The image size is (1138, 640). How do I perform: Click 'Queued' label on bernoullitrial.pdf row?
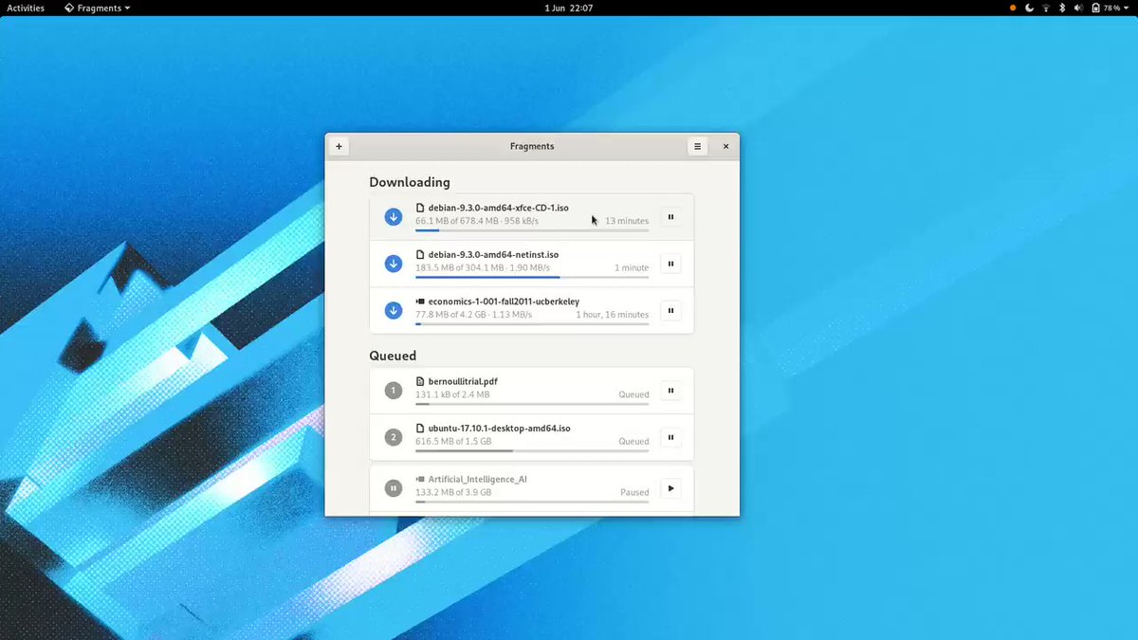pos(633,394)
